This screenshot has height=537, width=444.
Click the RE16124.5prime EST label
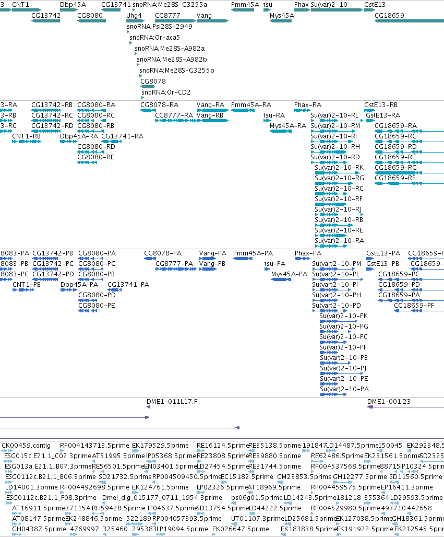pos(223,445)
